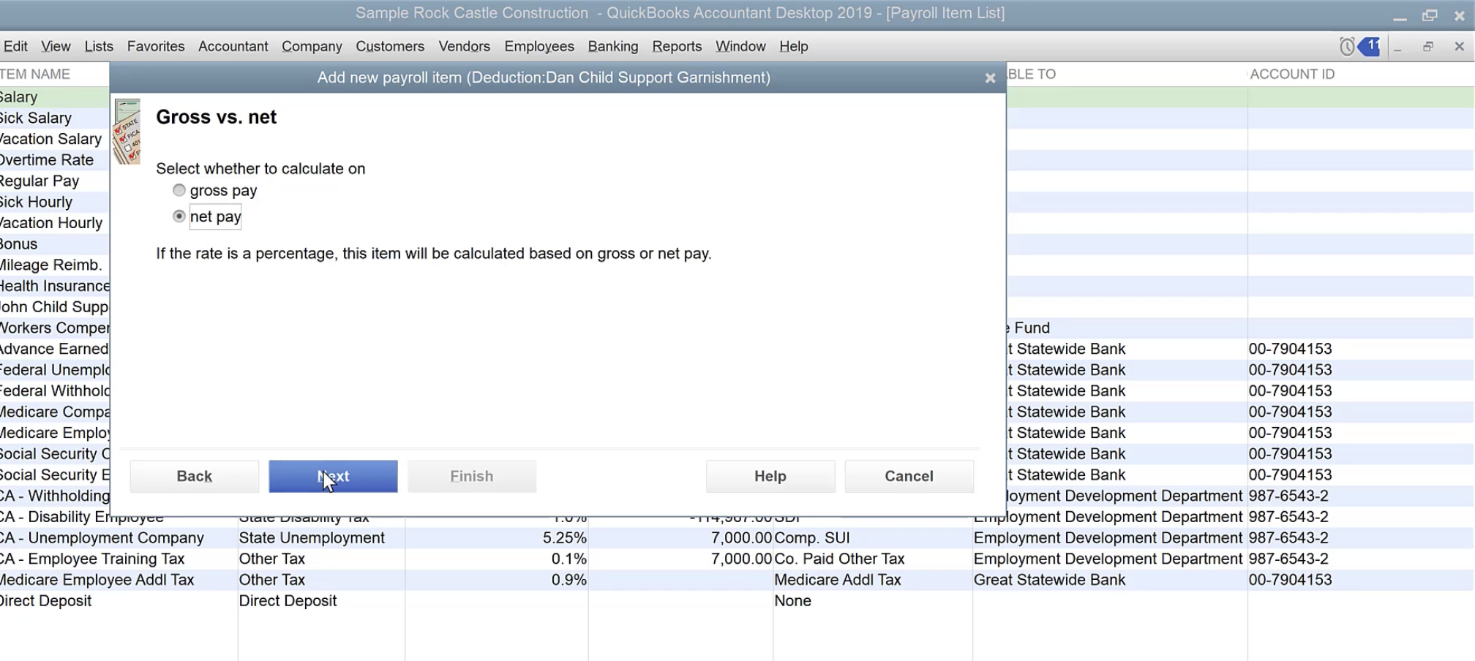
Task: Click the payroll checklist wizard icon
Action: click(x=127, y=132)
